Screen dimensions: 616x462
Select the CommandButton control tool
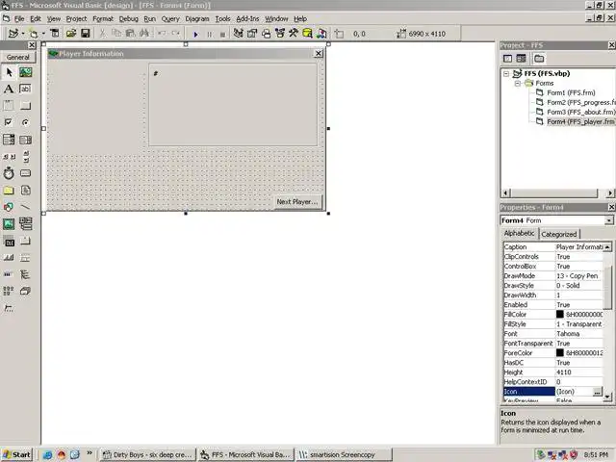26,106
